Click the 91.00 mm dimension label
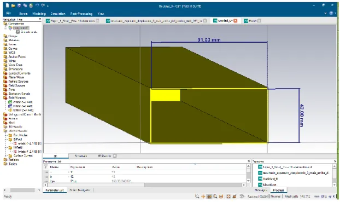 (209, 40)
